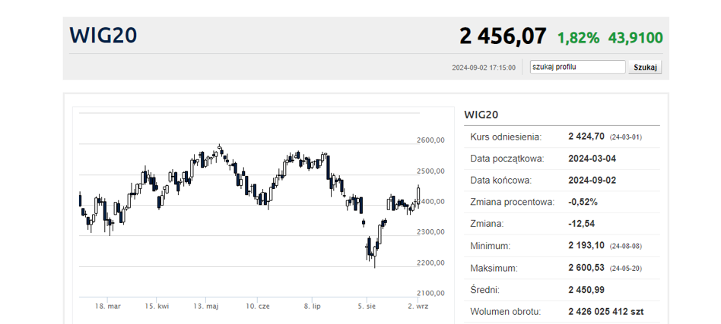The image size is (721, 324).
Task: Select the '10. cze' date on chart axis
Action: 258,306
